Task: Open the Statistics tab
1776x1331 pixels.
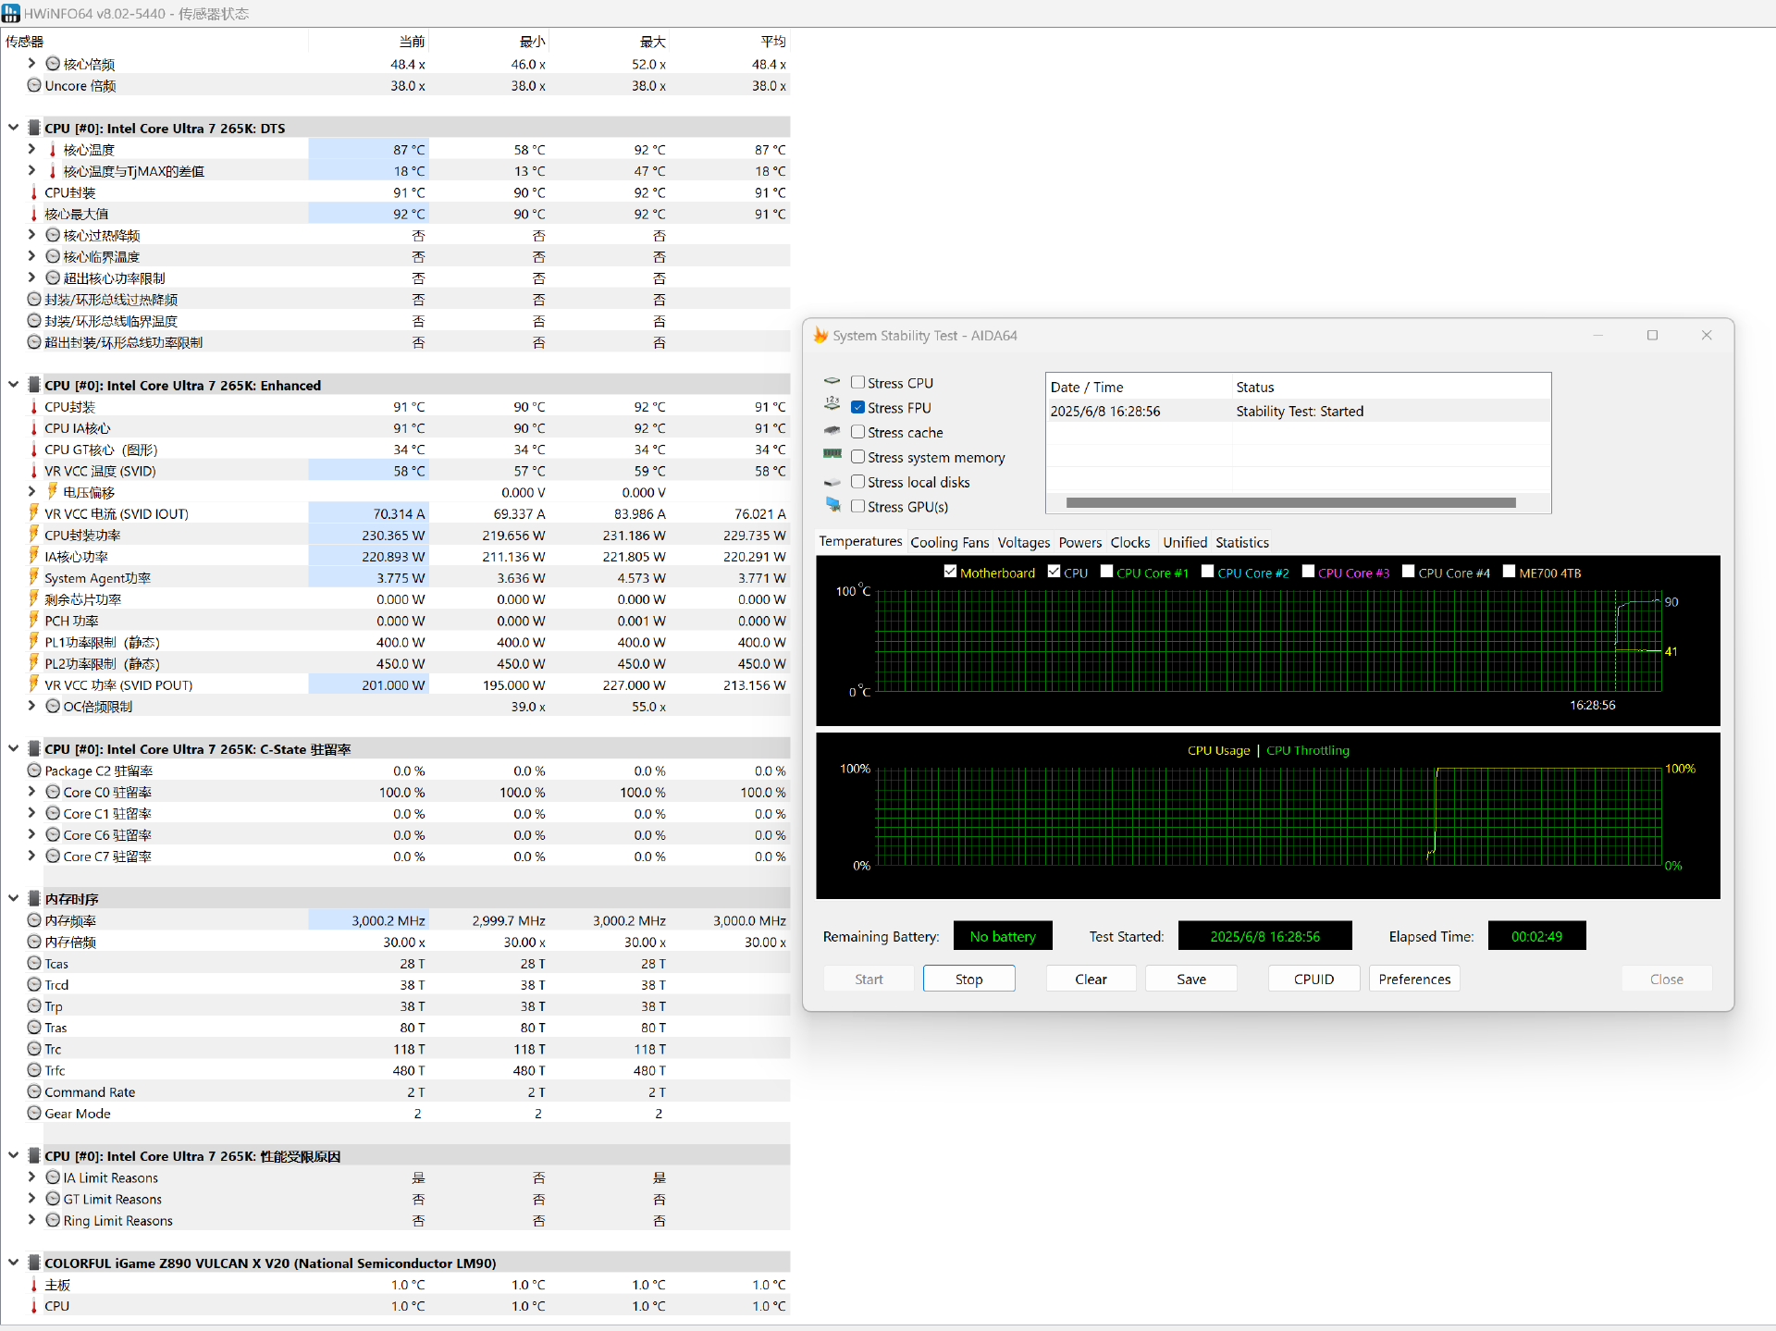Action: tap(1241, 543)
